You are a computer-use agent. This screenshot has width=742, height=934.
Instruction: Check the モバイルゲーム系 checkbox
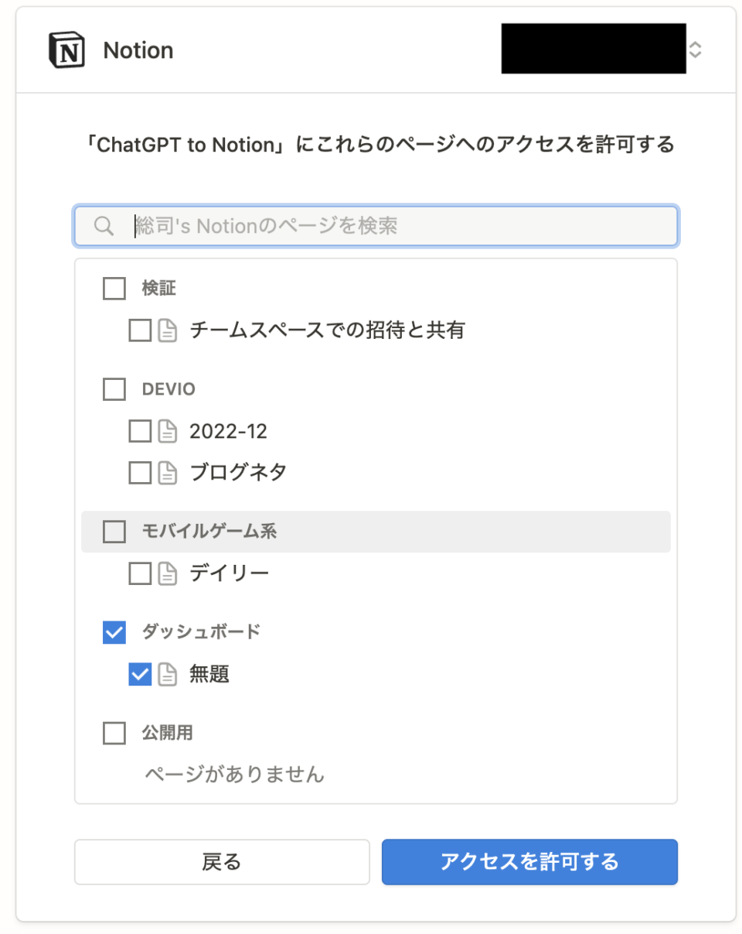point(114,532)
